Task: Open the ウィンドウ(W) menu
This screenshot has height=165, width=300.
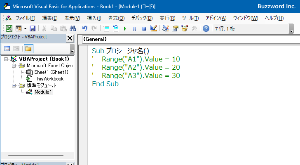Action: pyautogui.click(x=246, y=18)
